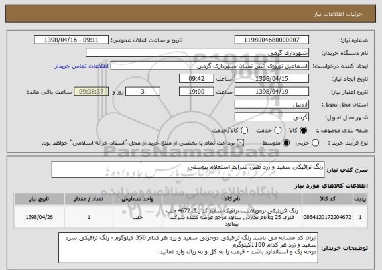
Task: Click the validity time field 19:00
Action: coord(196,92)
